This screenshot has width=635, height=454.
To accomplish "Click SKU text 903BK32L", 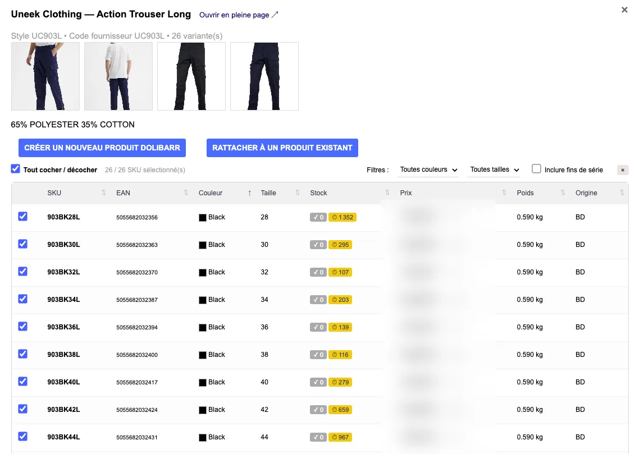I will click(63, 272).
